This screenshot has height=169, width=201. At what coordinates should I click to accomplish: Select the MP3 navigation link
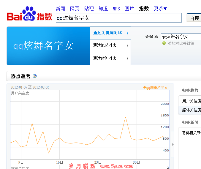click(116, 9)
